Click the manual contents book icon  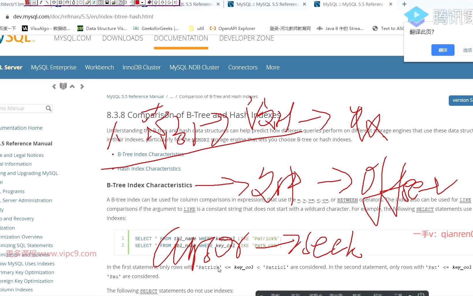coord(63,86)
